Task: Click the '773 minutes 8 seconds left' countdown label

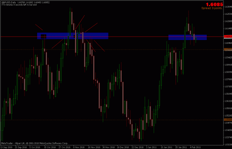Action: point(19,5)
